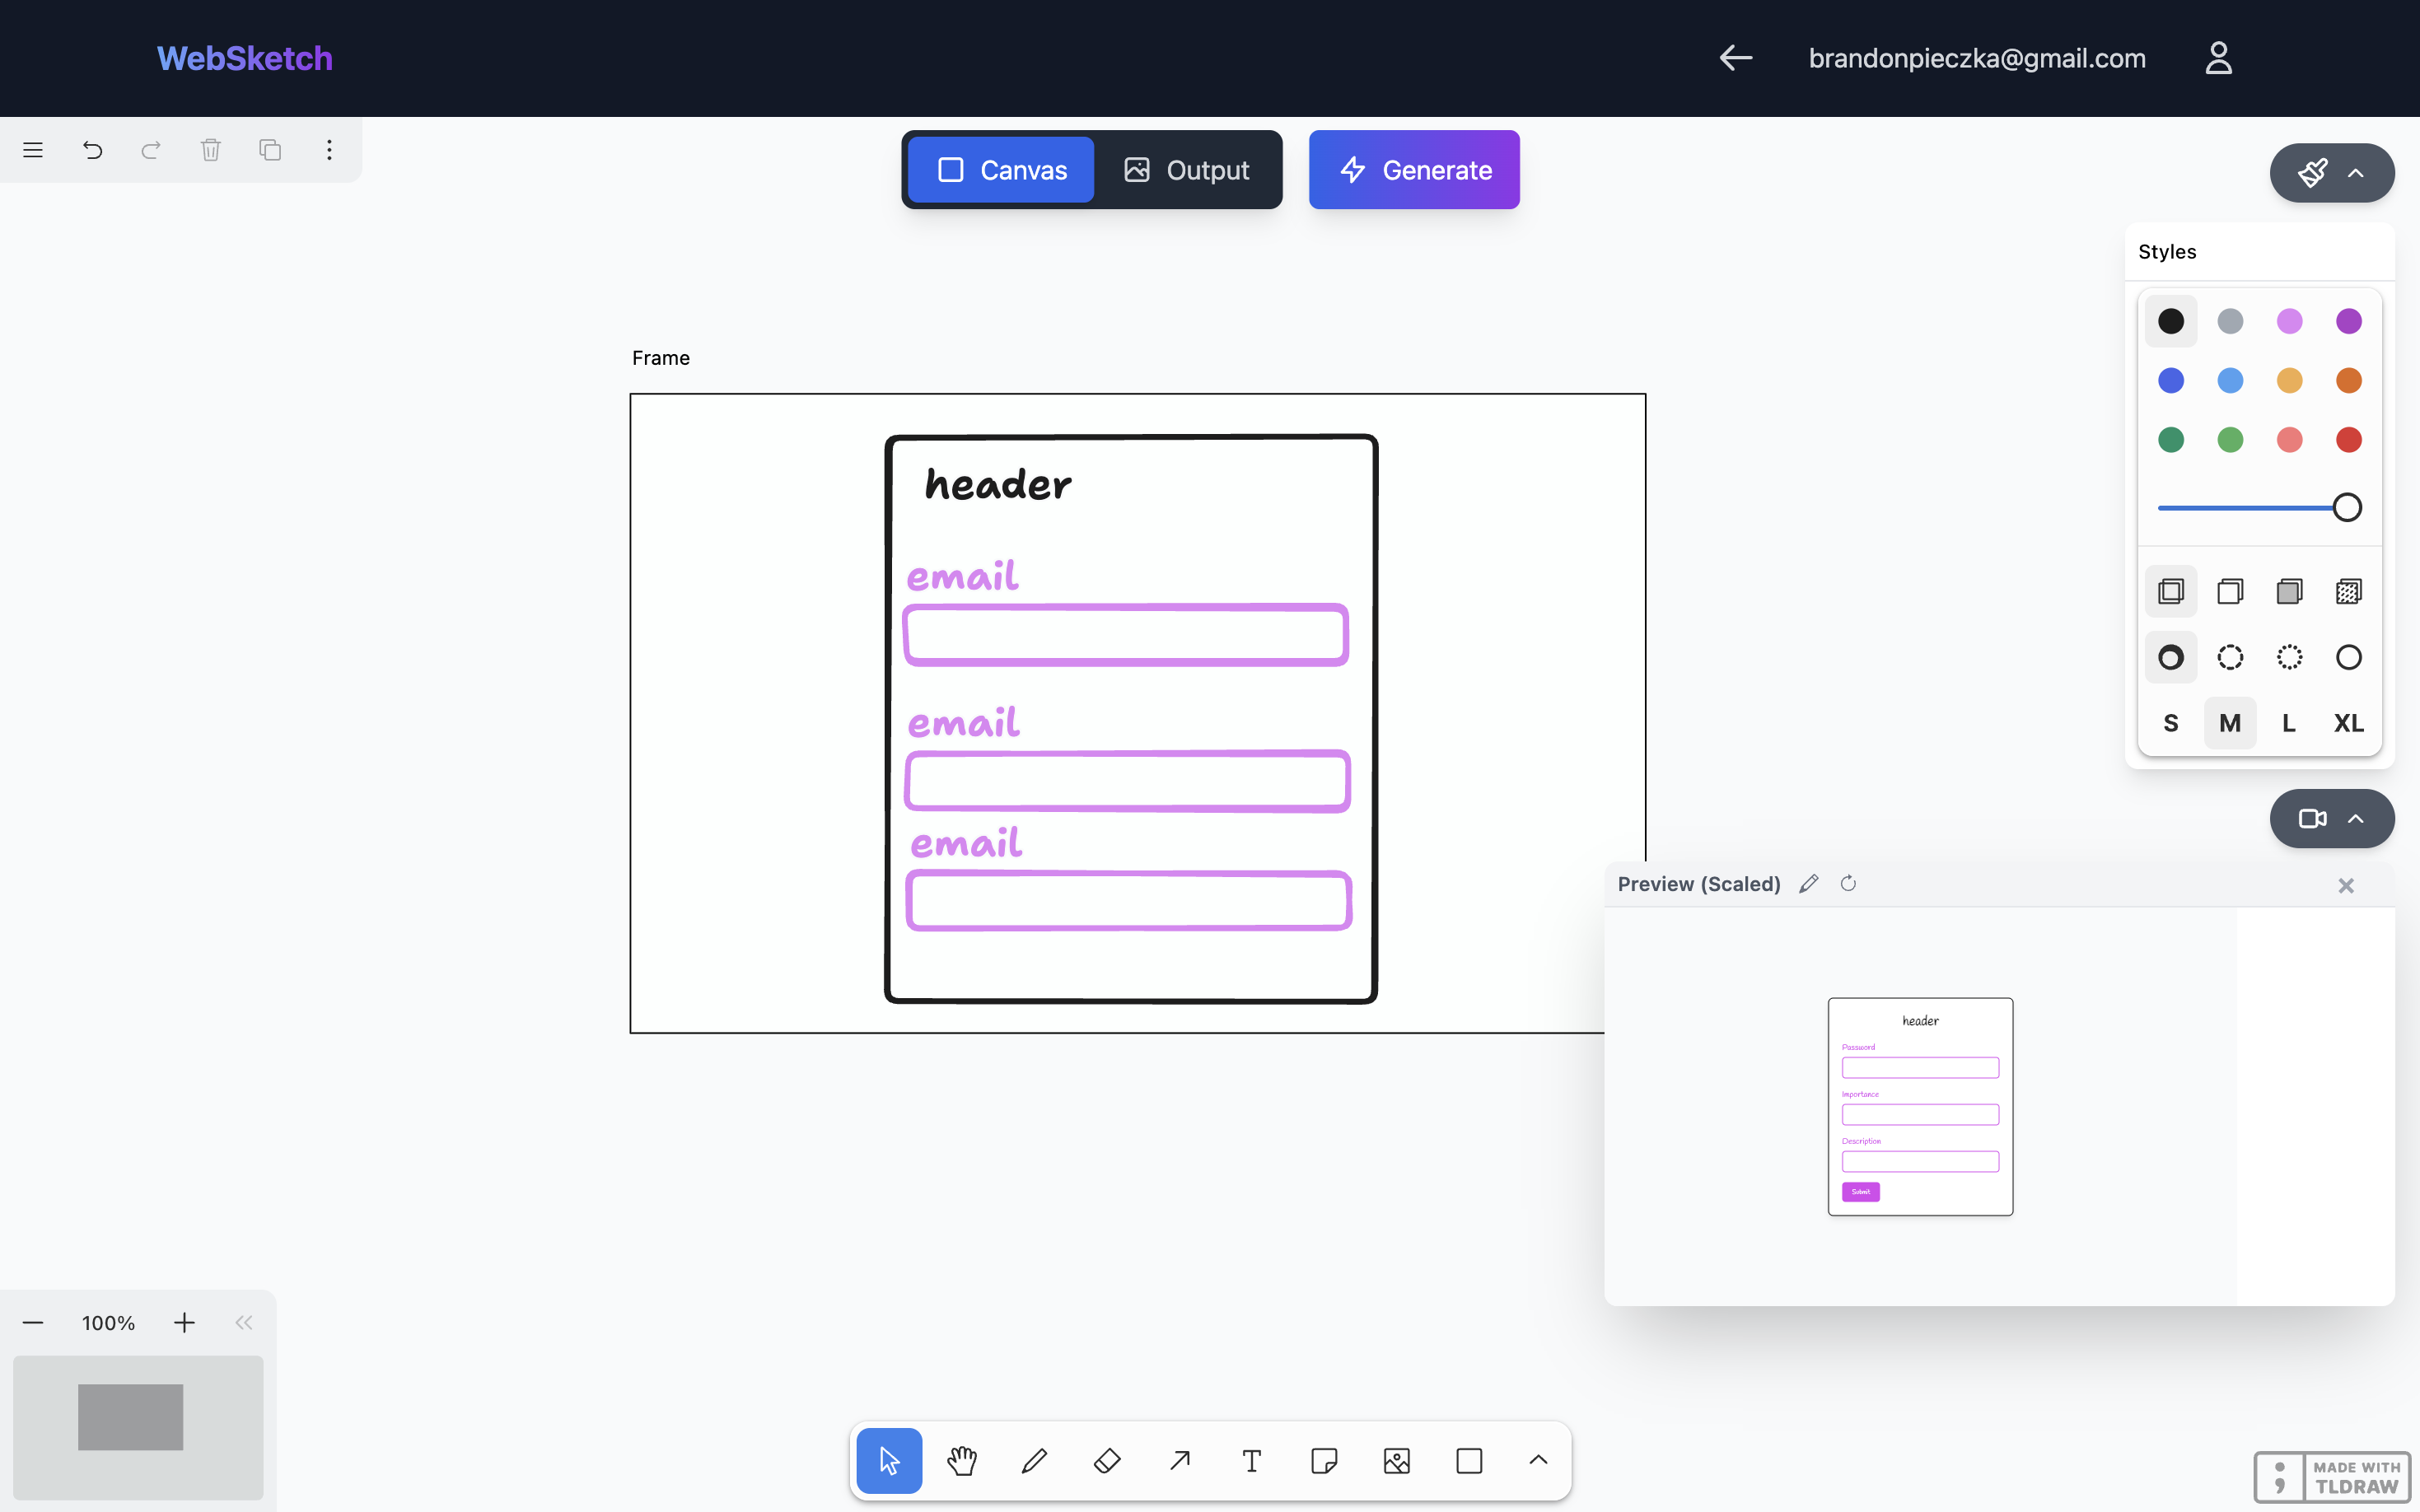Select the Draw pencil tool

1034,1461
